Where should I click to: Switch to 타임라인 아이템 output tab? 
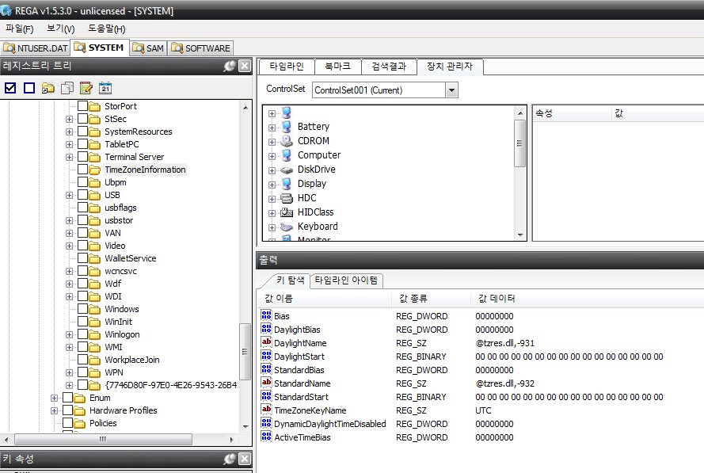point(346,280)
